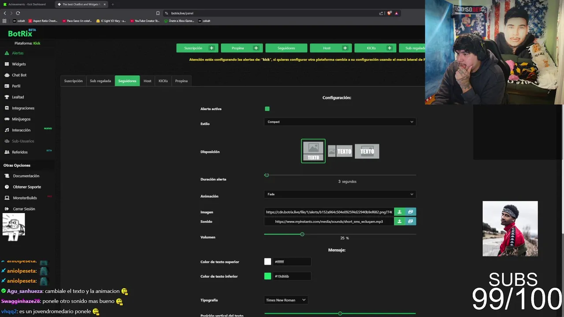564x317 pixels.
Task: Switch to Propina alert tab
Action: (181, 81)
